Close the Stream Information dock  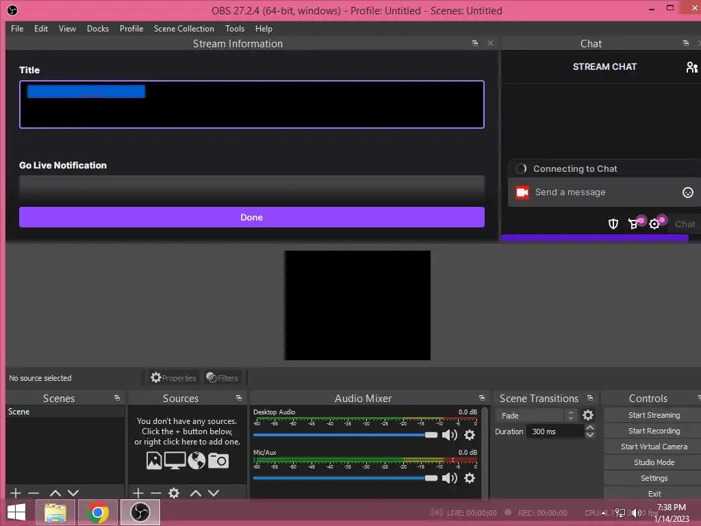pos(490,43)
